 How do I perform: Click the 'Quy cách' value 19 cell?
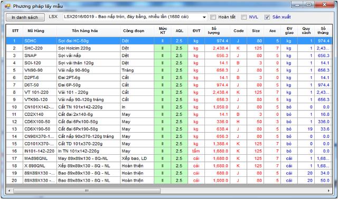pos(306,129)
